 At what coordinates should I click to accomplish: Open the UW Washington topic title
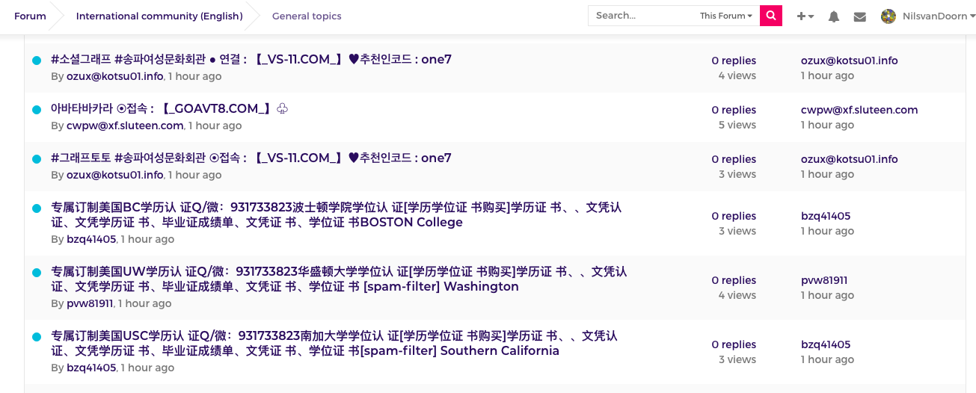pyautogui.click(x=339, y=279)
